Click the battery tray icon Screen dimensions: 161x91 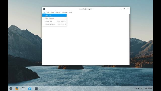141,88
